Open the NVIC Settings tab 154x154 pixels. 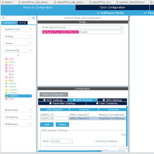click(53, 100)
